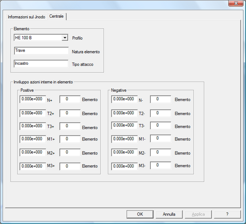The height and width of the screenshot is (224, 246).
Task: Close the dialog window
Action: (236, 3)
